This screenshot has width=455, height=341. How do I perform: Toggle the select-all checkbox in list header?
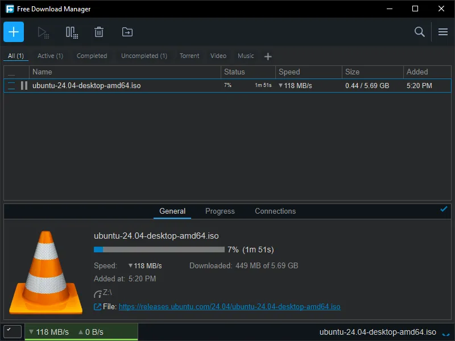coord(11,72)
